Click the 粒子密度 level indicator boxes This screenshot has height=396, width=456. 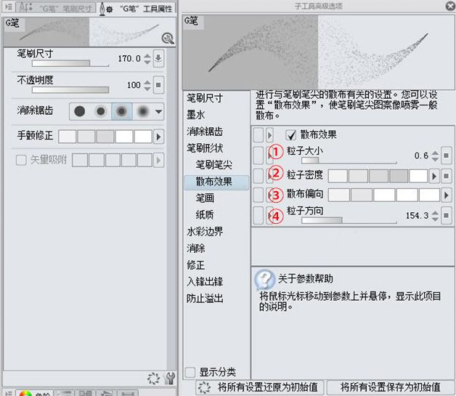coord(378,177)
